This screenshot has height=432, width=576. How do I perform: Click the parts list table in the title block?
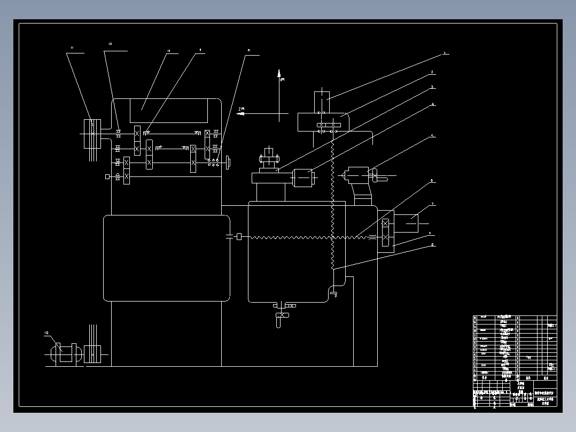coord(515,348)
